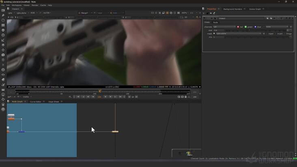
Task: Toggle the fringe checkbox
Action: point(285,34)
